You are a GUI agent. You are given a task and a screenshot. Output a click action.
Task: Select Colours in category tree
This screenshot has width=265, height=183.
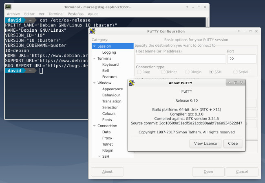(109, 113)
